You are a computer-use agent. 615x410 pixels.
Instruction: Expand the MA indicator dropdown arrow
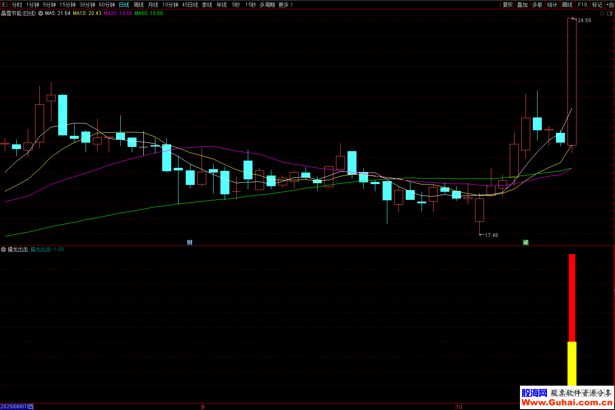pos(41,14)
